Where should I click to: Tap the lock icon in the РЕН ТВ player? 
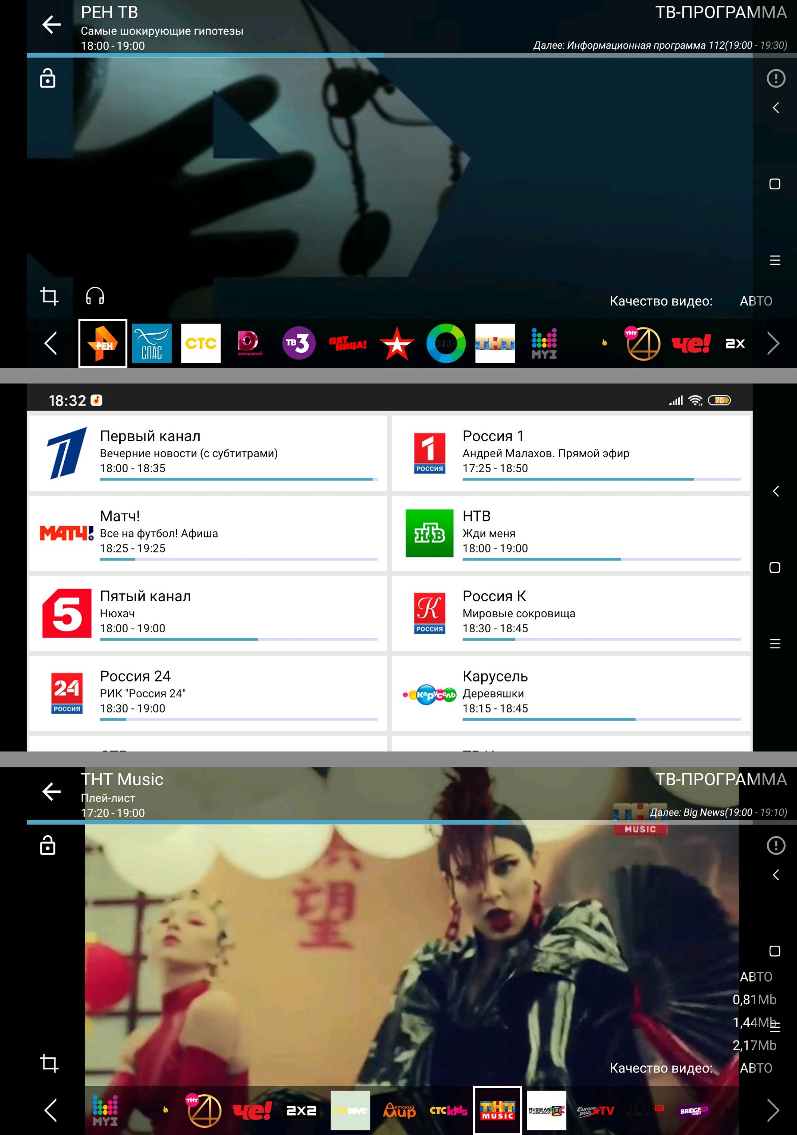pos(47,78)
